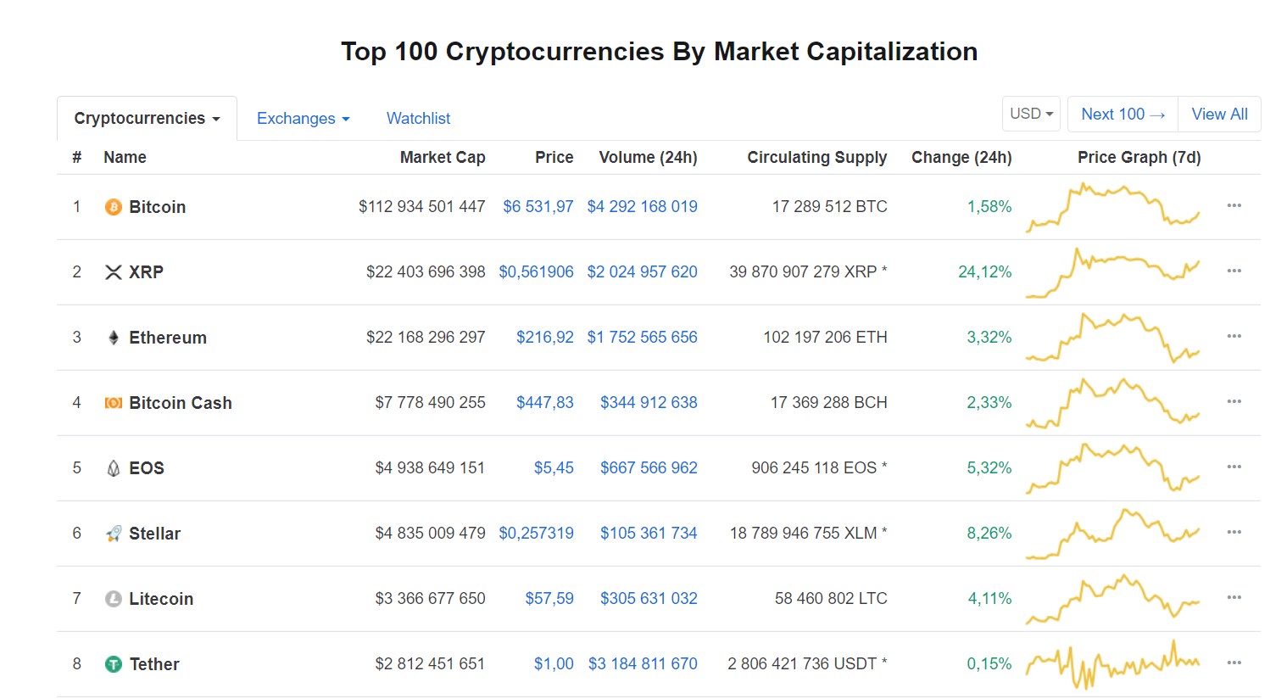
Task: Switch to the Watchlist tab
Action: [x=418, y=119]
